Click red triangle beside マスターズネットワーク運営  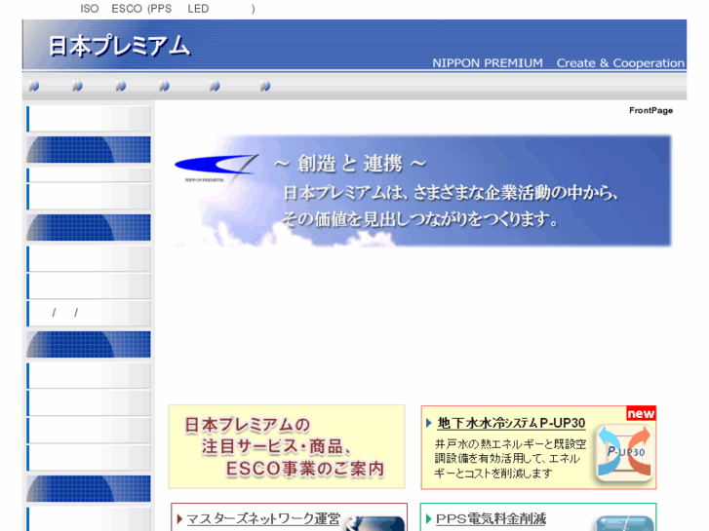179,518
